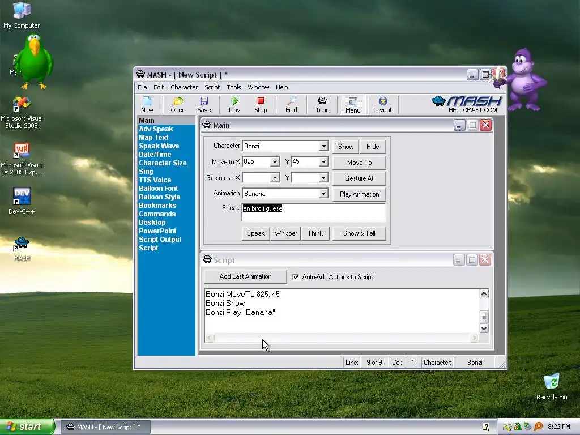
Task: Open the Window menu
Action: click(x=258, y=87)
